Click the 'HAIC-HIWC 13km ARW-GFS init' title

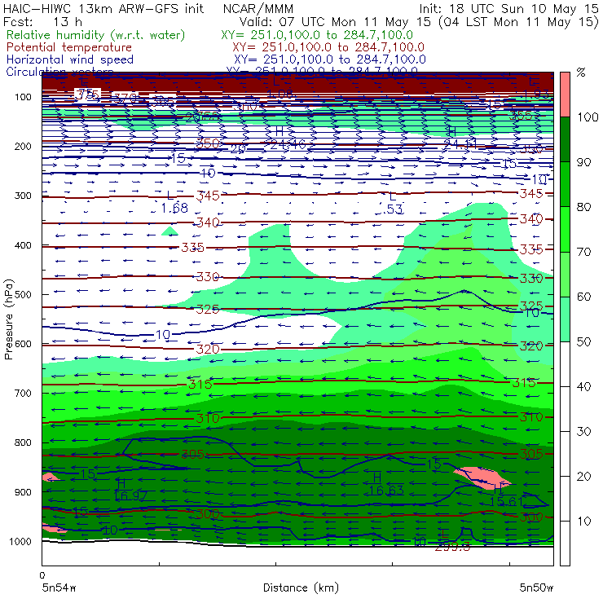point(103,8)
